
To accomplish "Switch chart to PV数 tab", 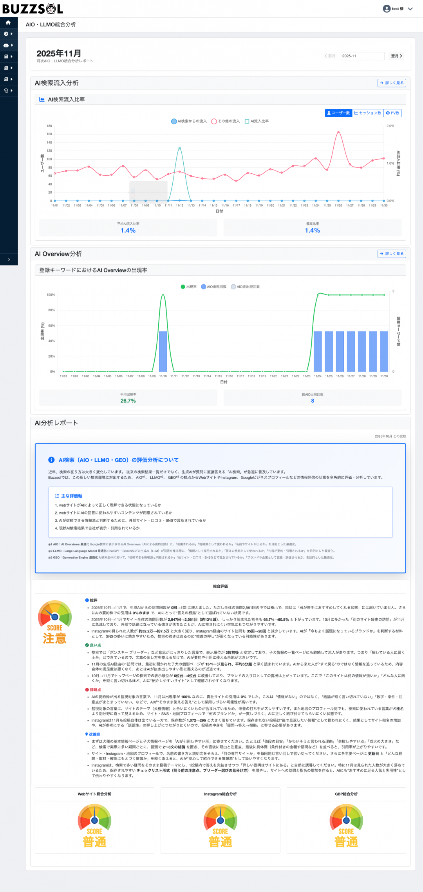I will 392,113.
